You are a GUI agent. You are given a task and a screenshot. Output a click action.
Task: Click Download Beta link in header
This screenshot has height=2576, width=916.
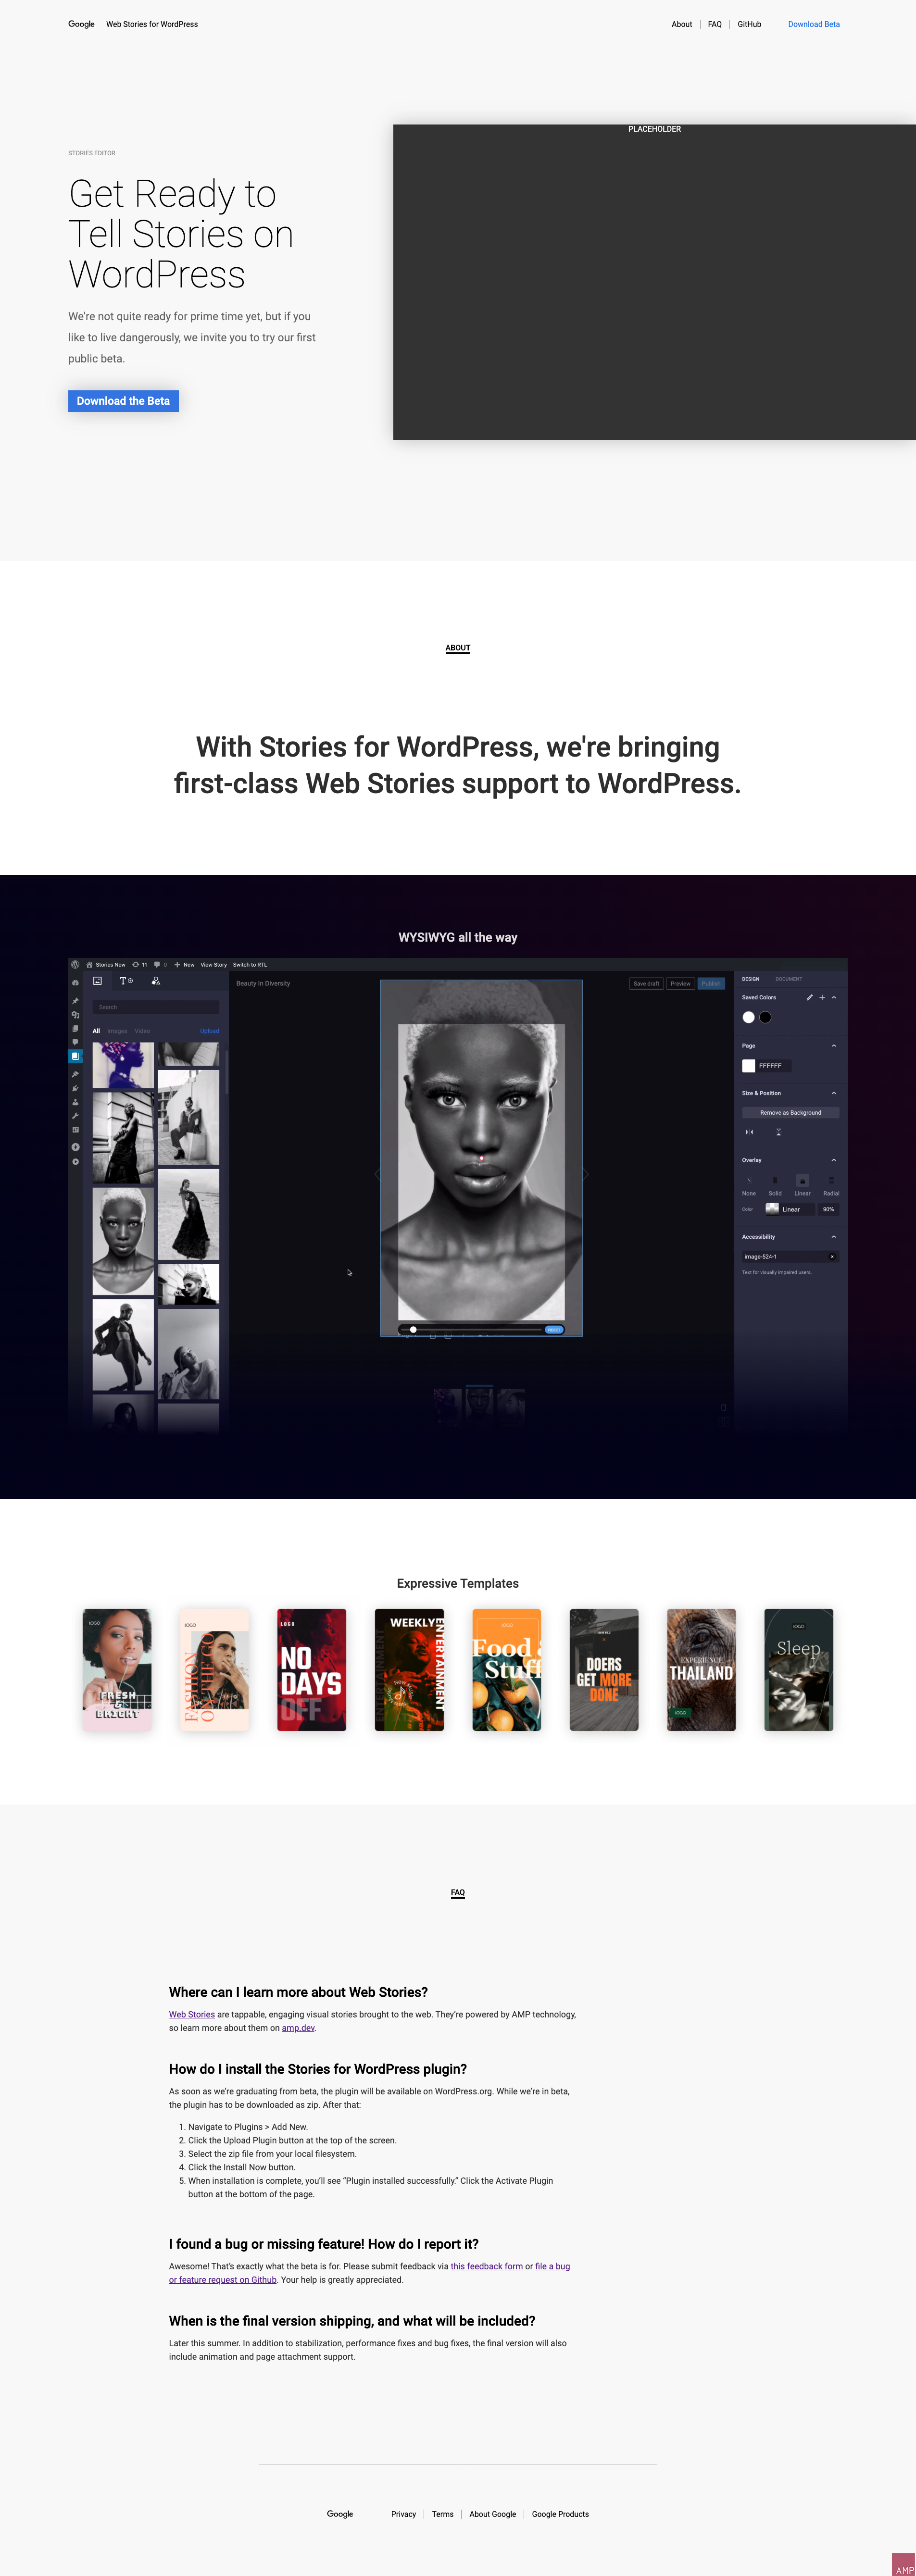coord(814,24)
